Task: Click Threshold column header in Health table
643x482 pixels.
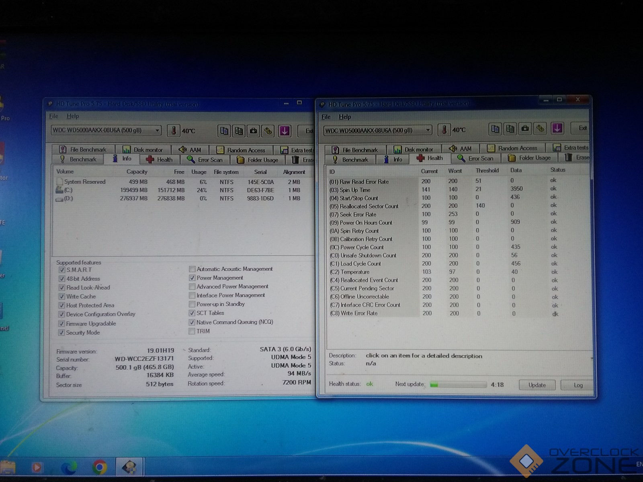Action: pos(487,171)
